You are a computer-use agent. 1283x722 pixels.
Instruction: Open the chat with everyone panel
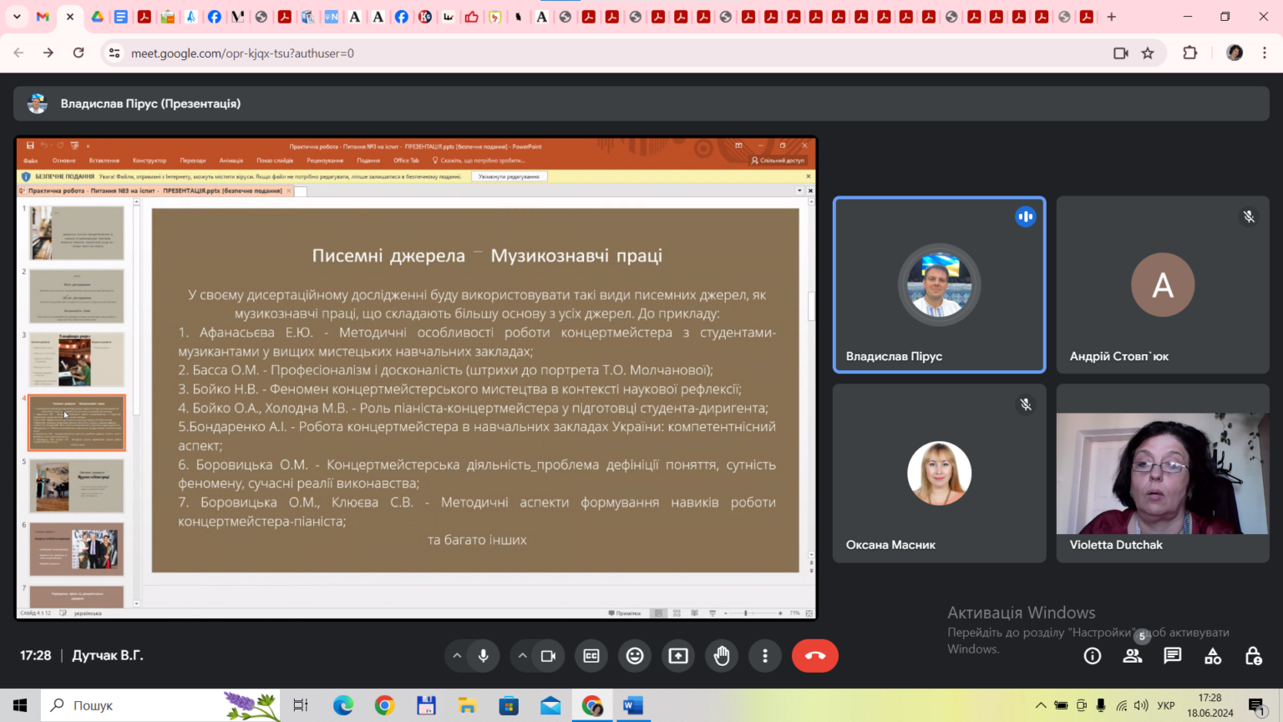pyautogui.click(x=1173, y=656)
